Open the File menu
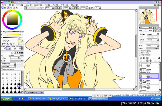162x106 pixels. click(x=4, y=5)
